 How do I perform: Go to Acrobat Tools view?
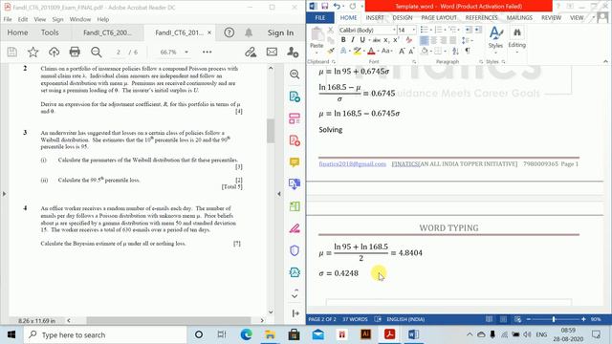tap(50, 32)
